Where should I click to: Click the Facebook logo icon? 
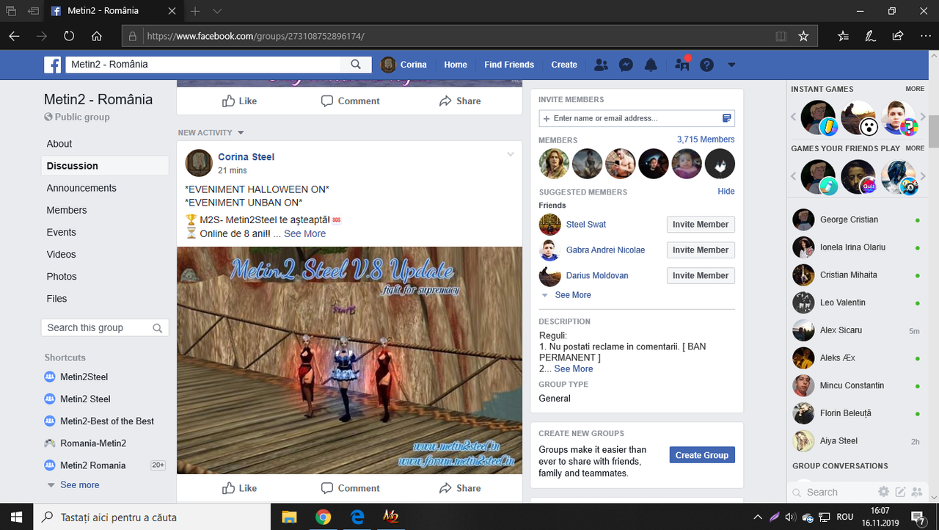52,65
